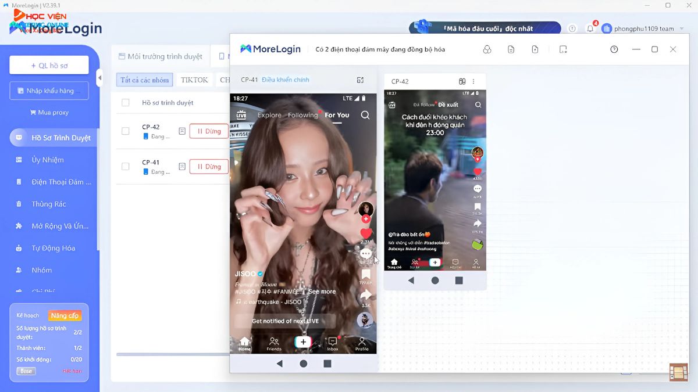Switch to Explore feed on CP-41
698x392 pixels.
pyautogui.click(x=269, y=115)
